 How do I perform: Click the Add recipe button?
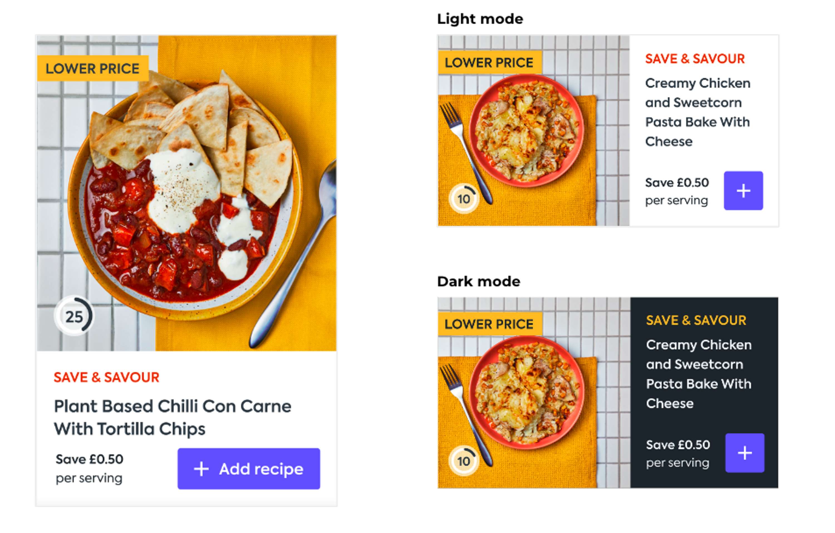pyautogui.click(x=249, y=468)
